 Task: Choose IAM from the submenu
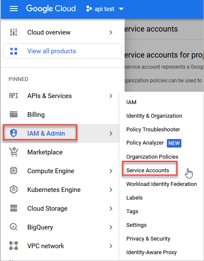tap(131, 102)
